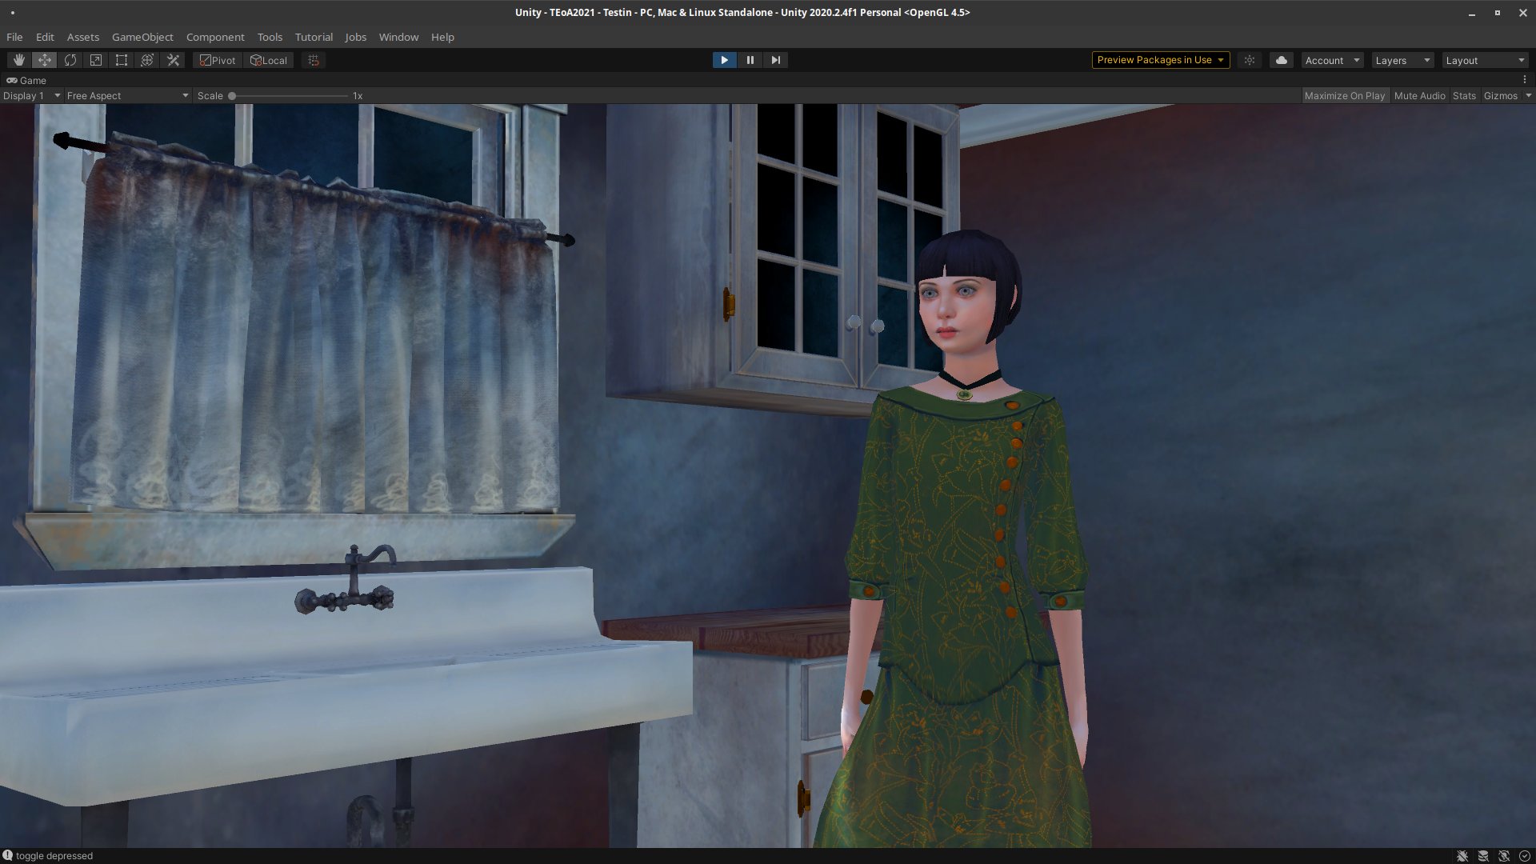The width and height of the screenshot is (1536, 864).
Task: Select the Scale tool
Action: coord(96,60)
